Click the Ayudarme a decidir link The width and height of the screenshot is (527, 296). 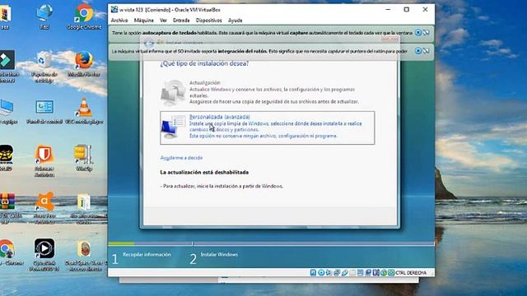181,158
